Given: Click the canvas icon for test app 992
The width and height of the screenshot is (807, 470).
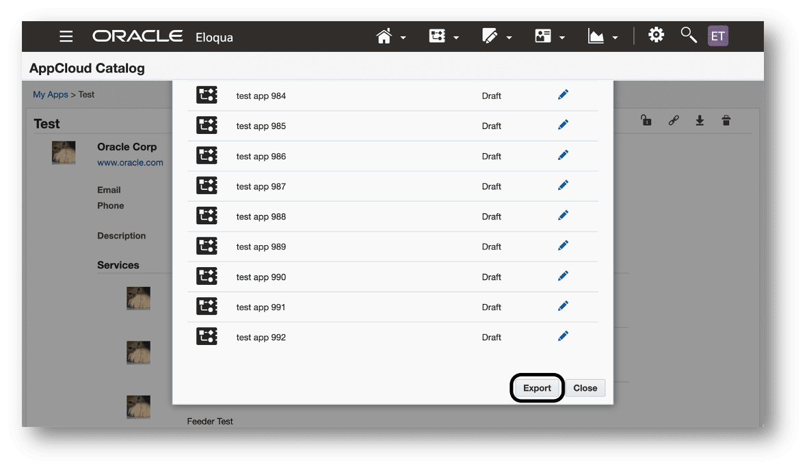Looking at the screenshot, I should [207, 336].
